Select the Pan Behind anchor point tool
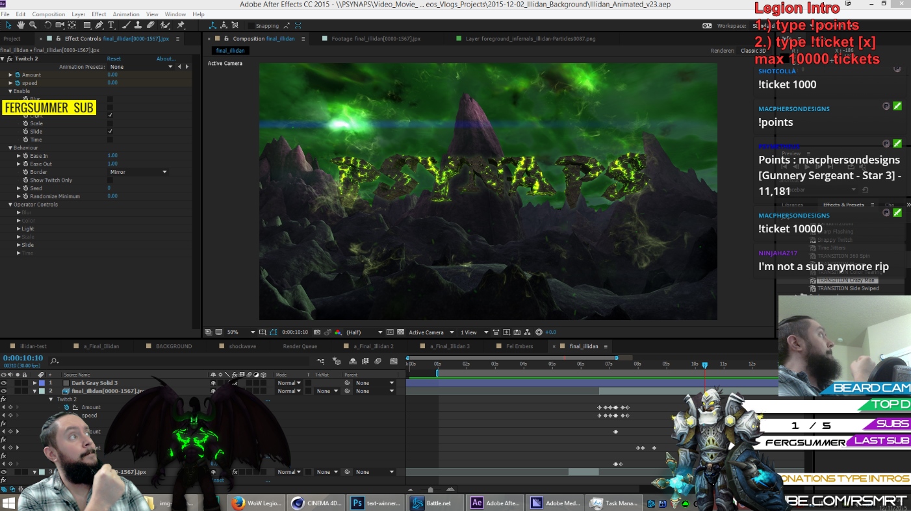 click(71, 25)
